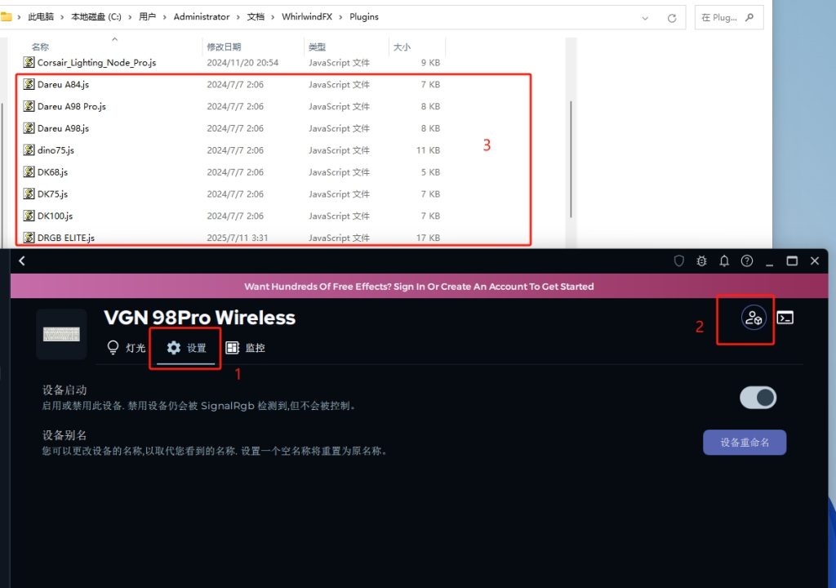The height and width of the screenshot is (588, 836).
Task: Open the user profile icon in SignalRGB
Action: click(754, 318)
